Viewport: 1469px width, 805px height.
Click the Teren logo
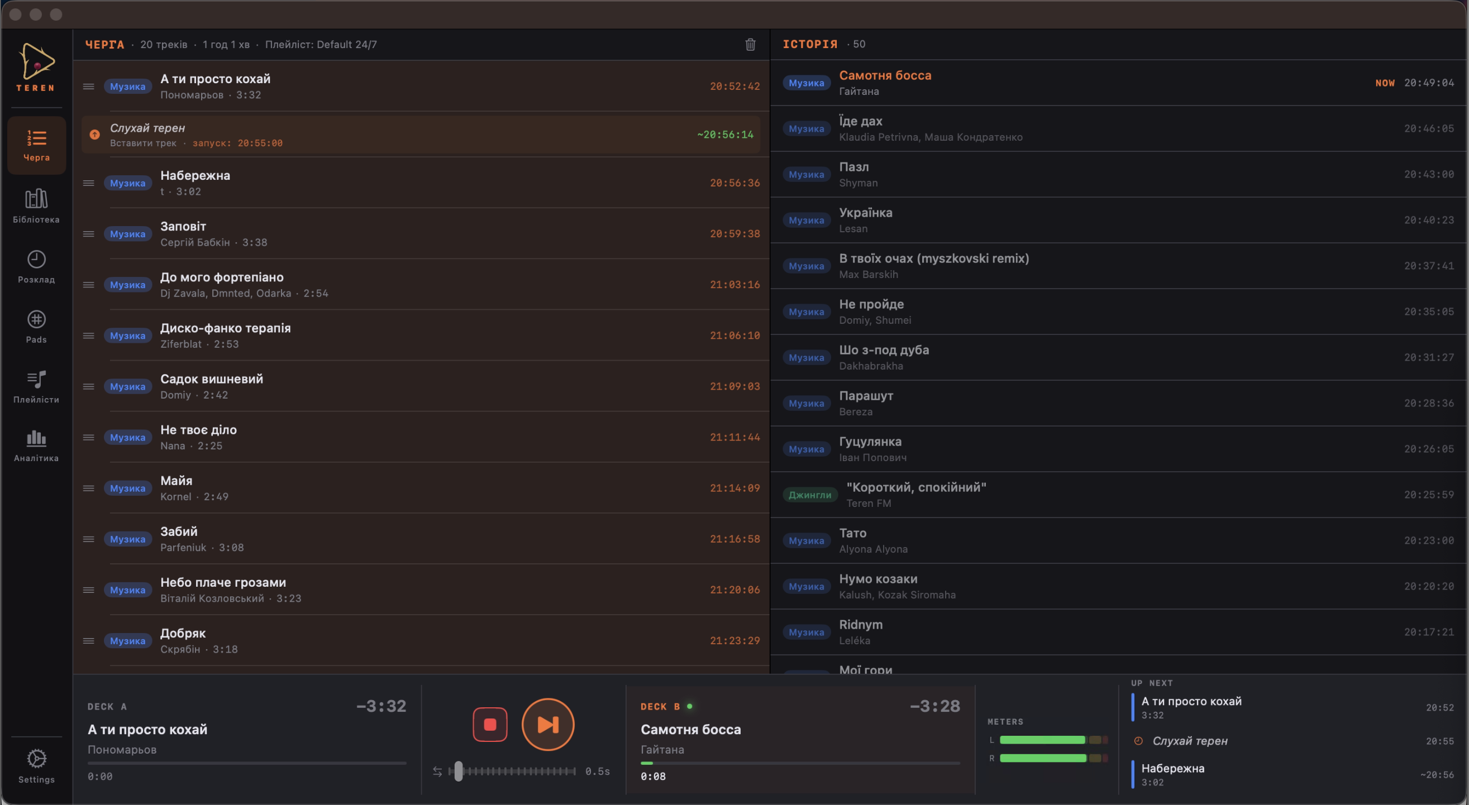(36, 68)
